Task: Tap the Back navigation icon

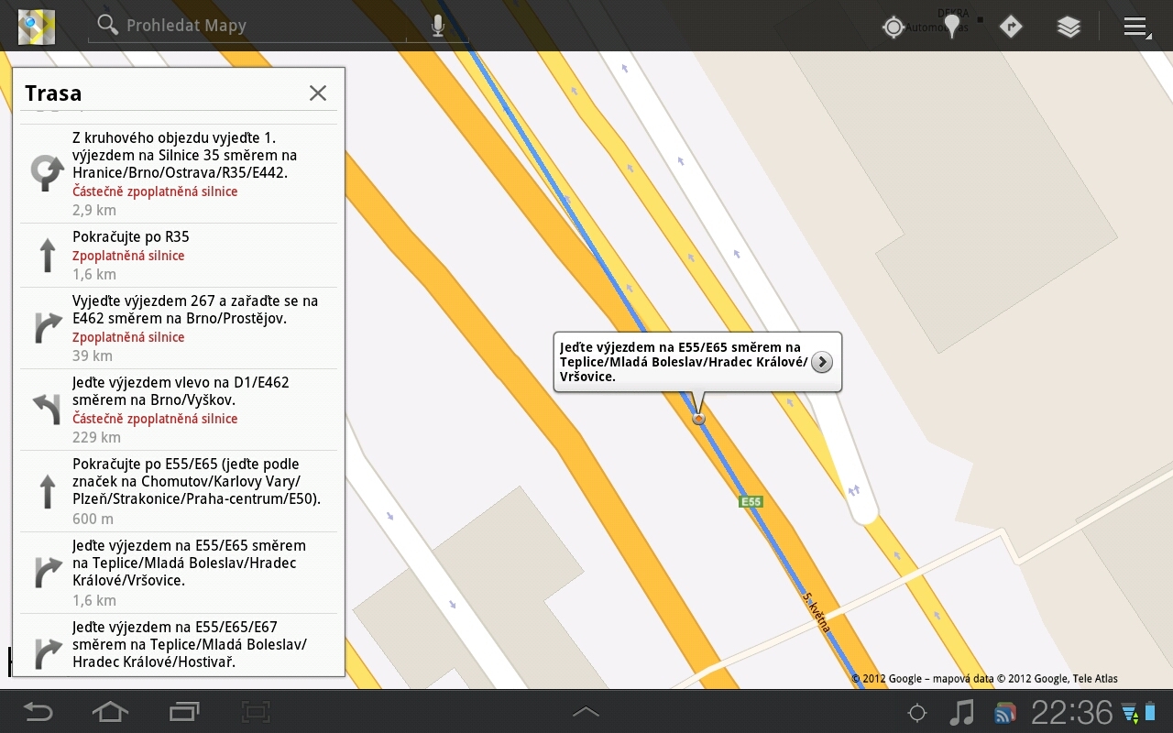Action: 38,711
